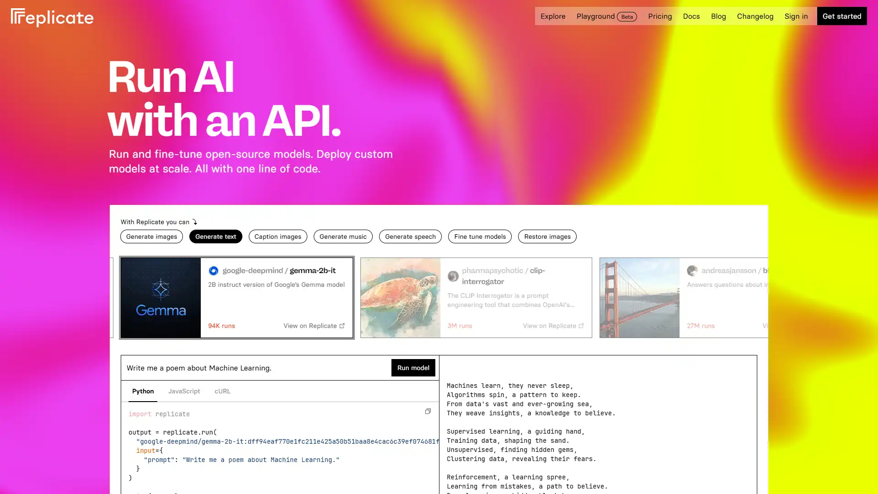
Task: Switch to the JavaScript tab
Action: (x=184, y=392)
